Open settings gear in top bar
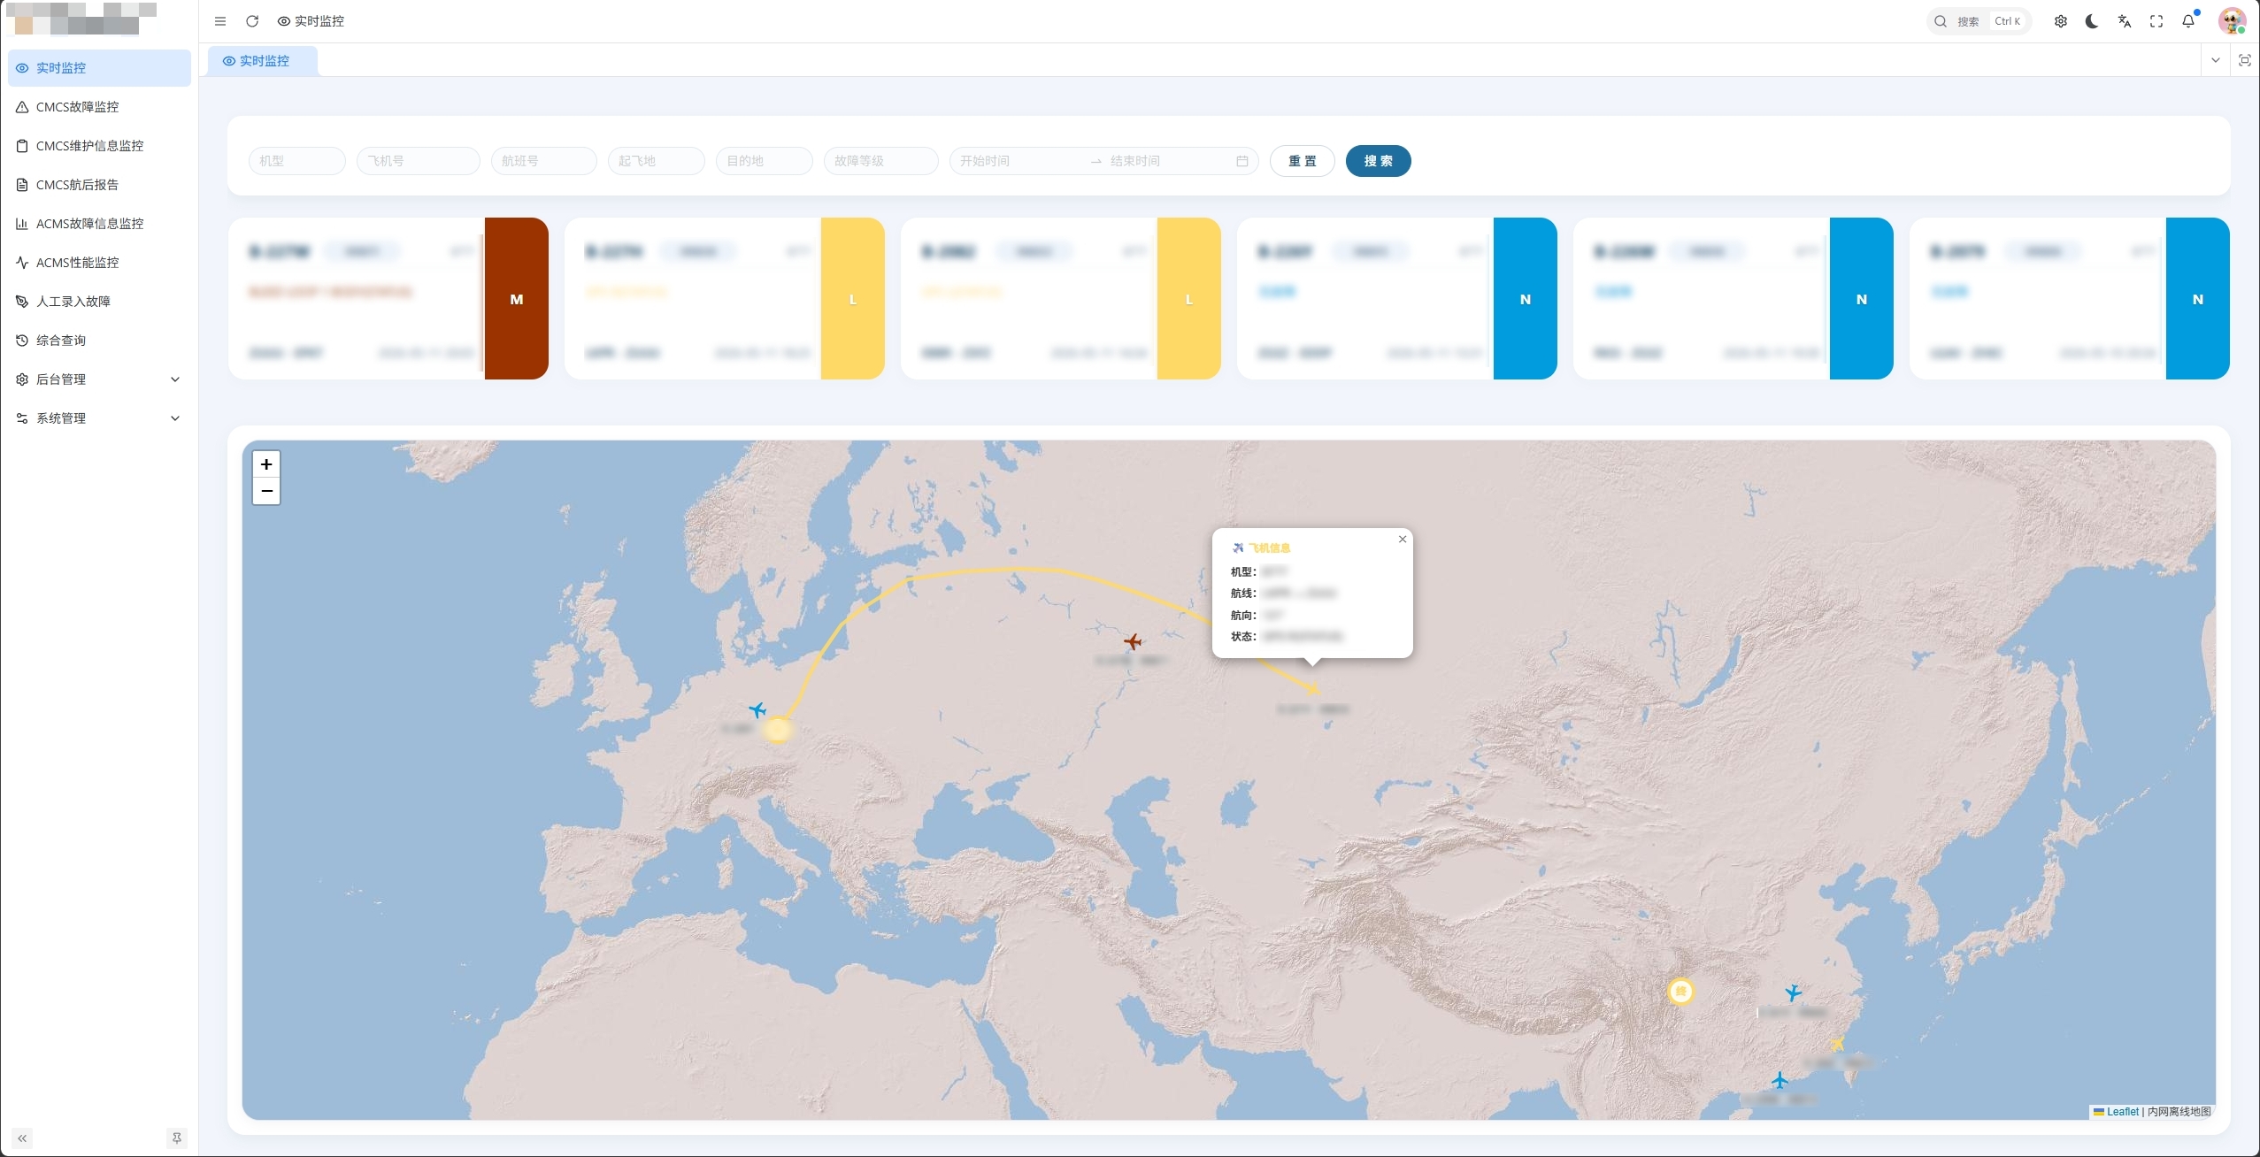Viewport: 2260px width, 1157px height. 2061,21
